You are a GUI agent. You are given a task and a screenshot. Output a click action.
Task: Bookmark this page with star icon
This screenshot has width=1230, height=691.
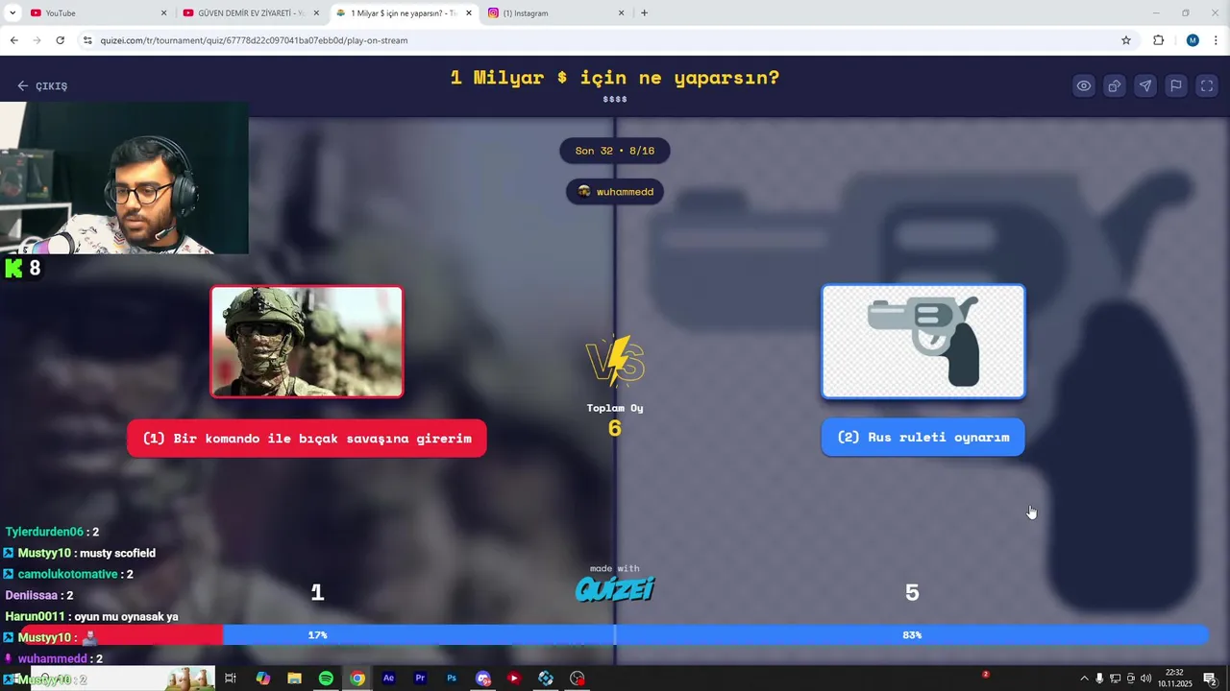coord(1126,40)
